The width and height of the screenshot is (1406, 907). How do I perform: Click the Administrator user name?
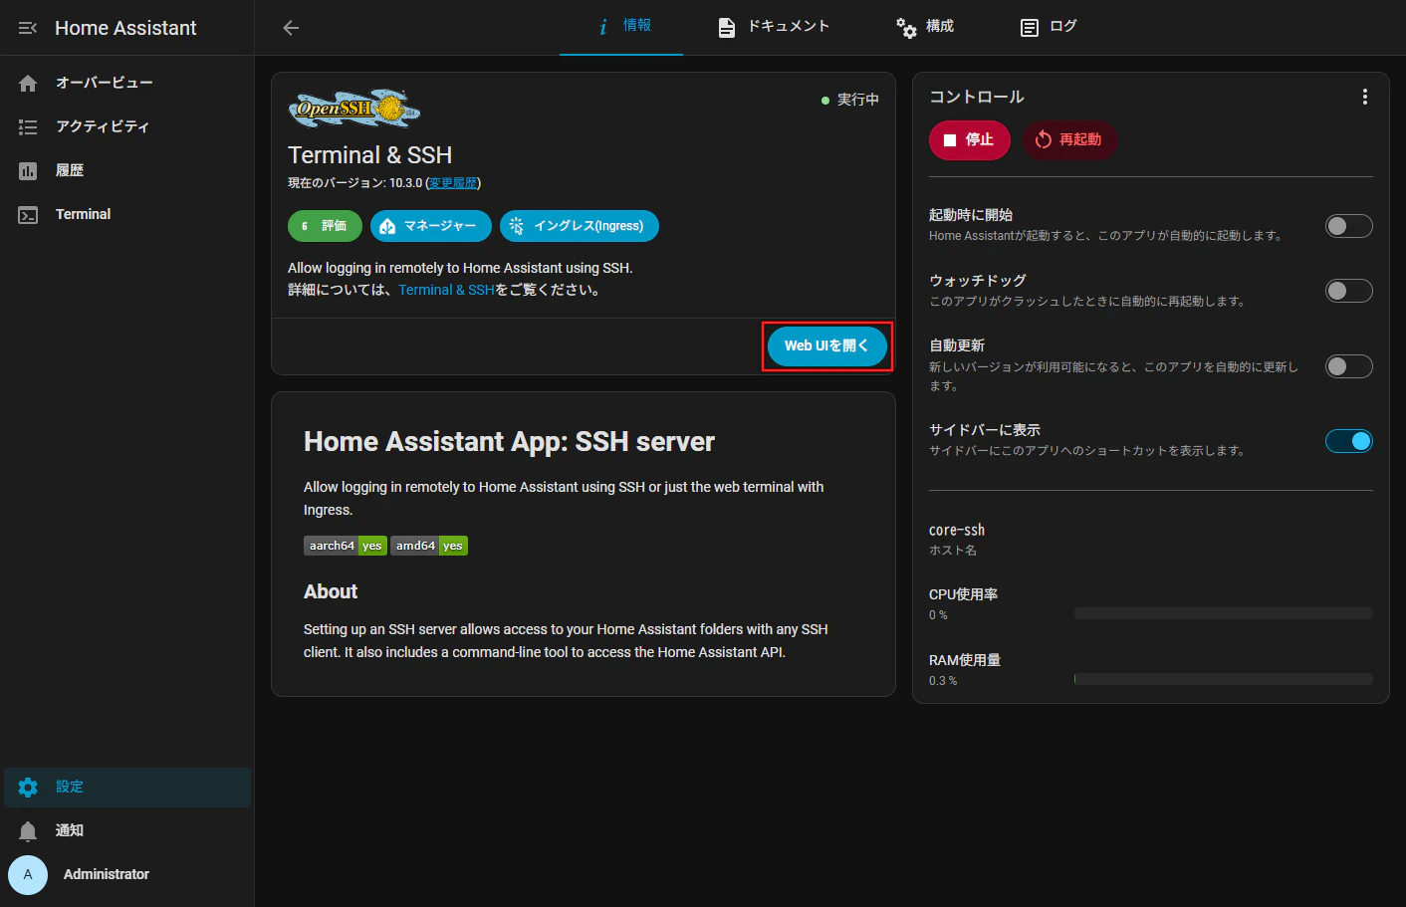point(107,874)
